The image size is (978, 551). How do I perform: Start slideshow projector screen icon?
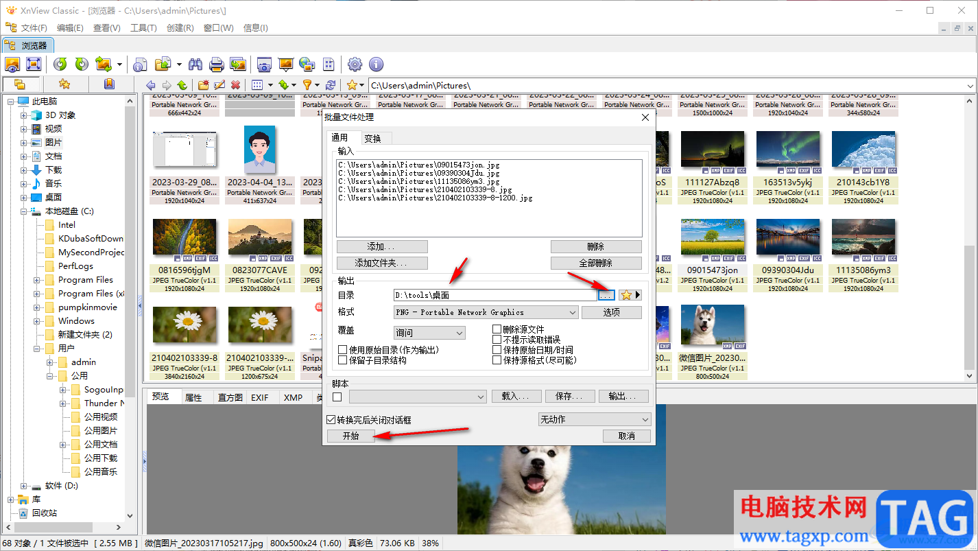point(286,65)
